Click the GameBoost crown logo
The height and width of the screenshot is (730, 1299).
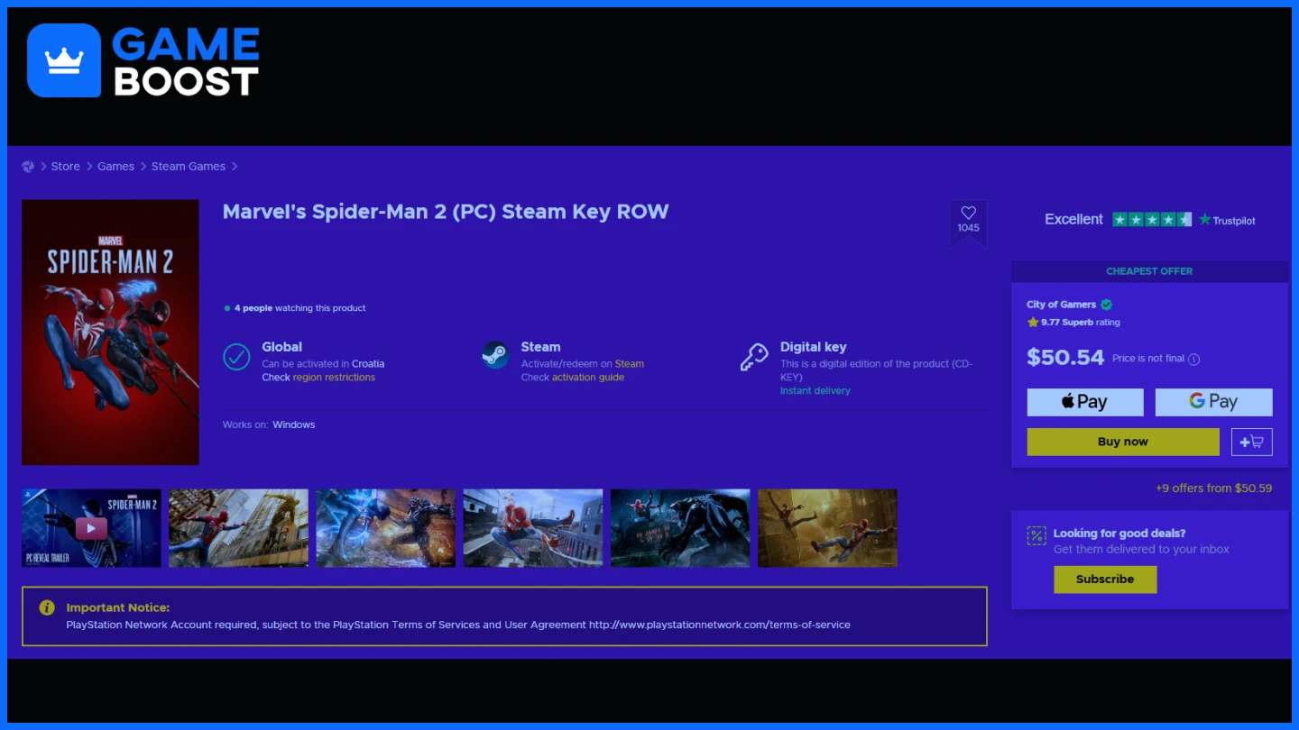64,60
